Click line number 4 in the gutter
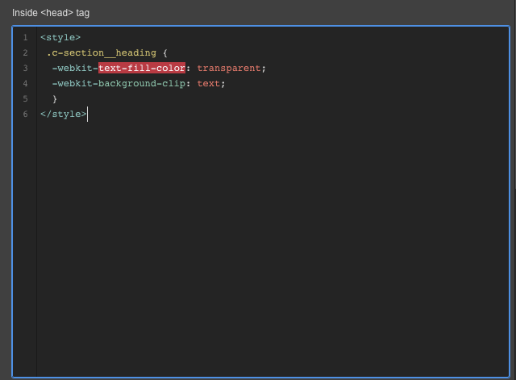The width and height of the screenshot is (516, 380). [25, 83]
